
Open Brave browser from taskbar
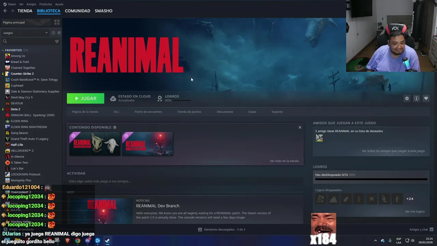(x=67, y=241)
